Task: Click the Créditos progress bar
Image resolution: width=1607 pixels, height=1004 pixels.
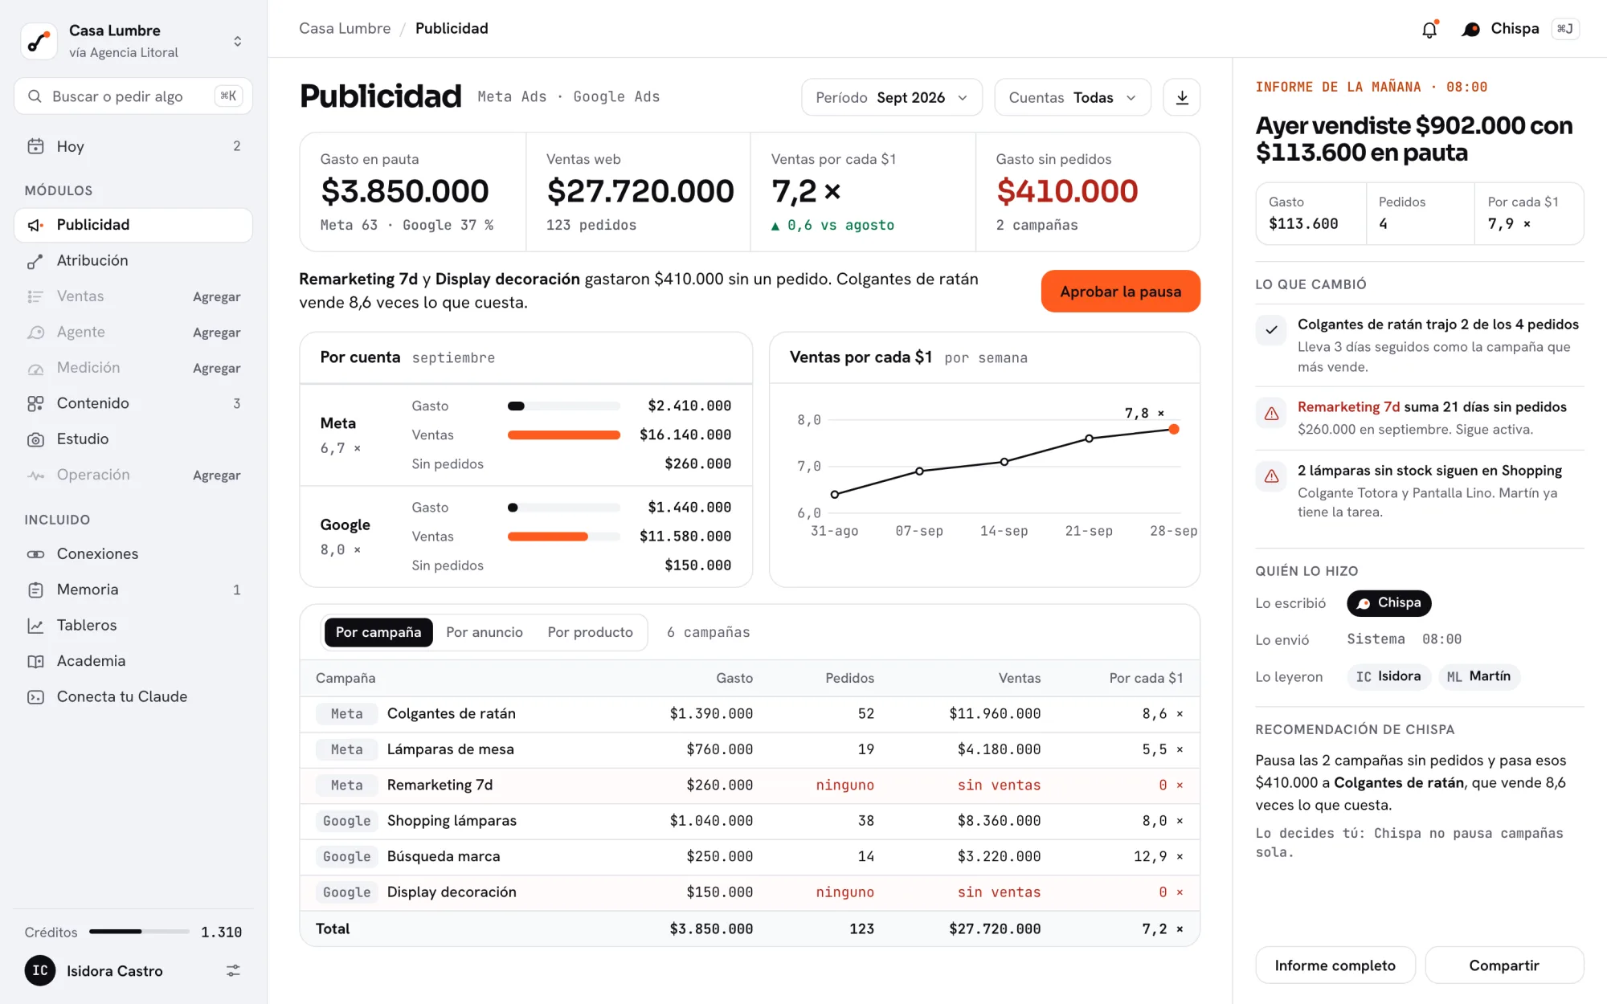Action: click(140, 932)
